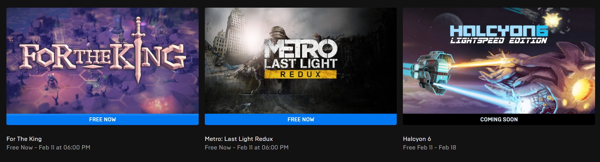Viewport: 600px width, 162px height.
Task: Click the yellow REDUX label in Metro logo
Action: click(300, 74)
